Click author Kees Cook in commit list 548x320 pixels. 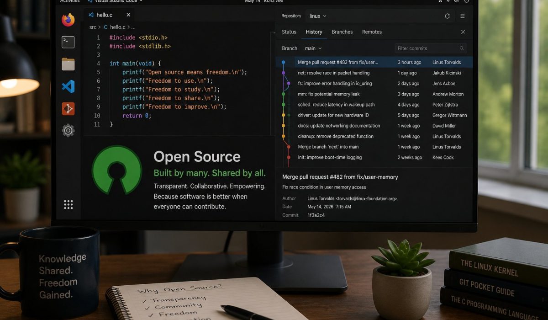[443, 157]
